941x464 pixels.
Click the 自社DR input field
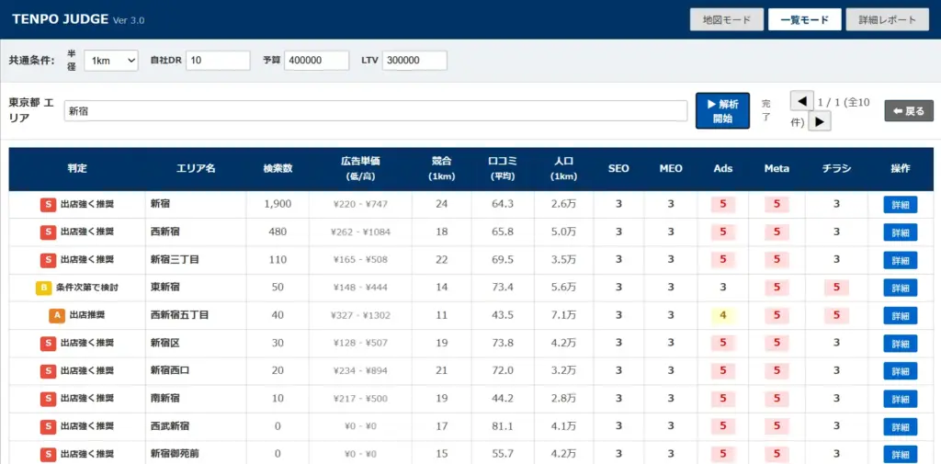pos(218,61)
